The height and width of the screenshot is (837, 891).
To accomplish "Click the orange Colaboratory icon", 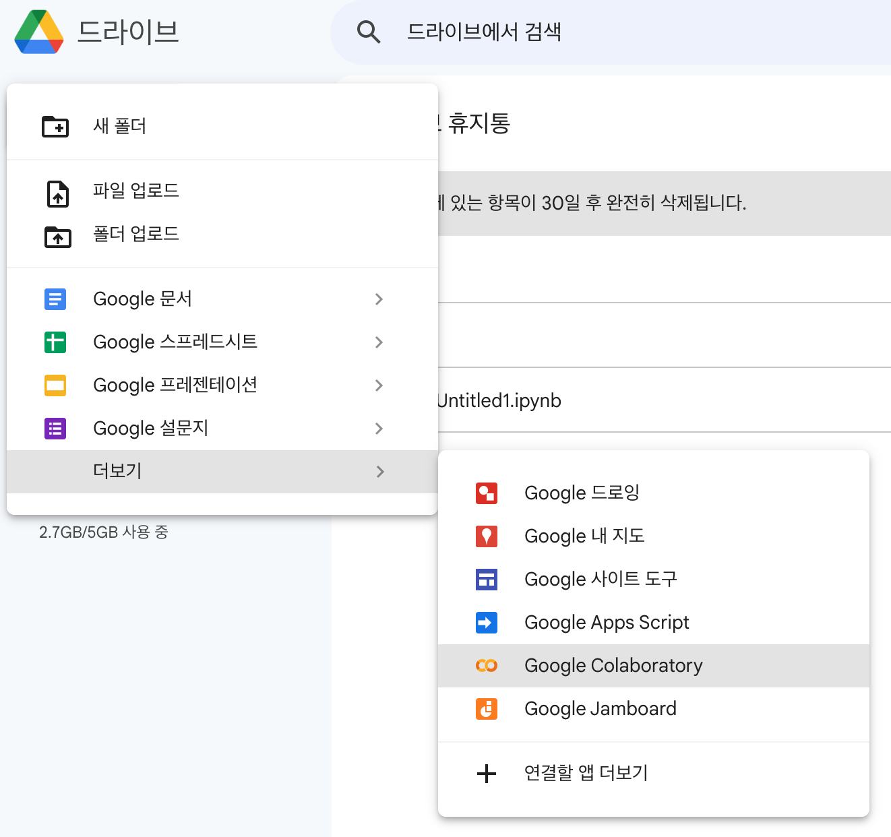I will (487, 665).
